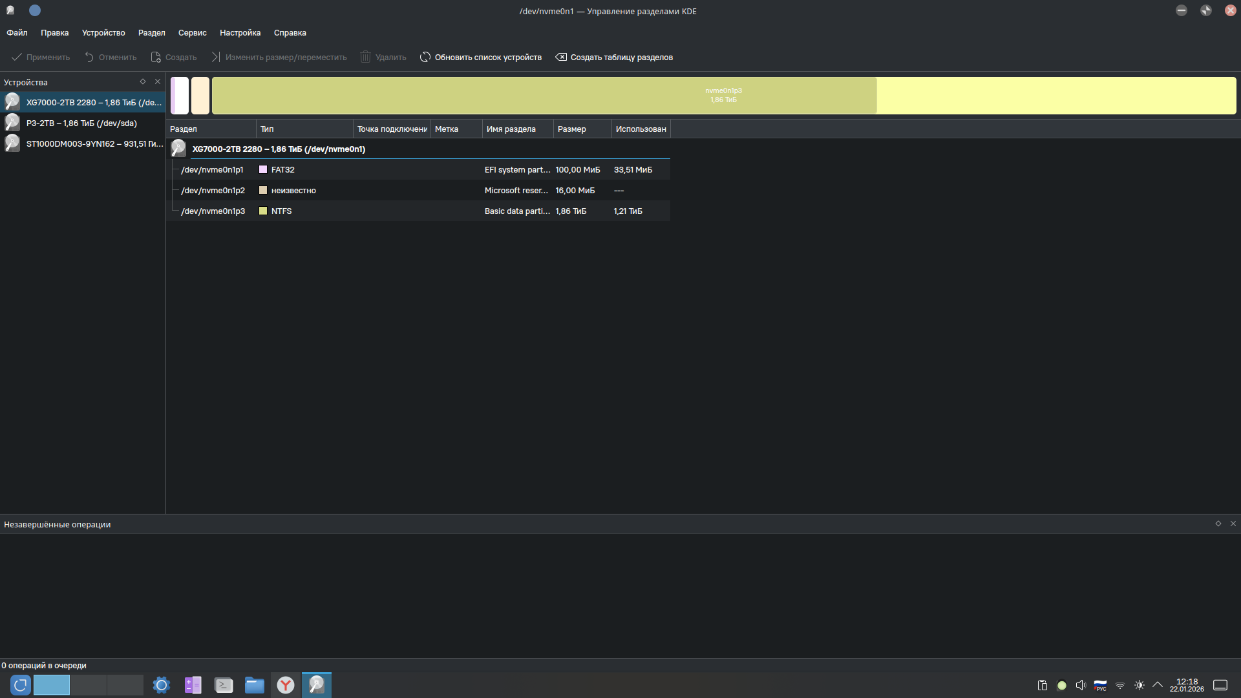Open the terminal from the taskbar
This screenshot has height=698, width=1241.
click(224, 685)
